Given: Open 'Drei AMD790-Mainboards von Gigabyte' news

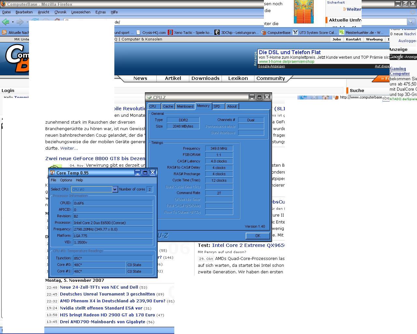Looking at the screenshot, I should tap(103, 322).
